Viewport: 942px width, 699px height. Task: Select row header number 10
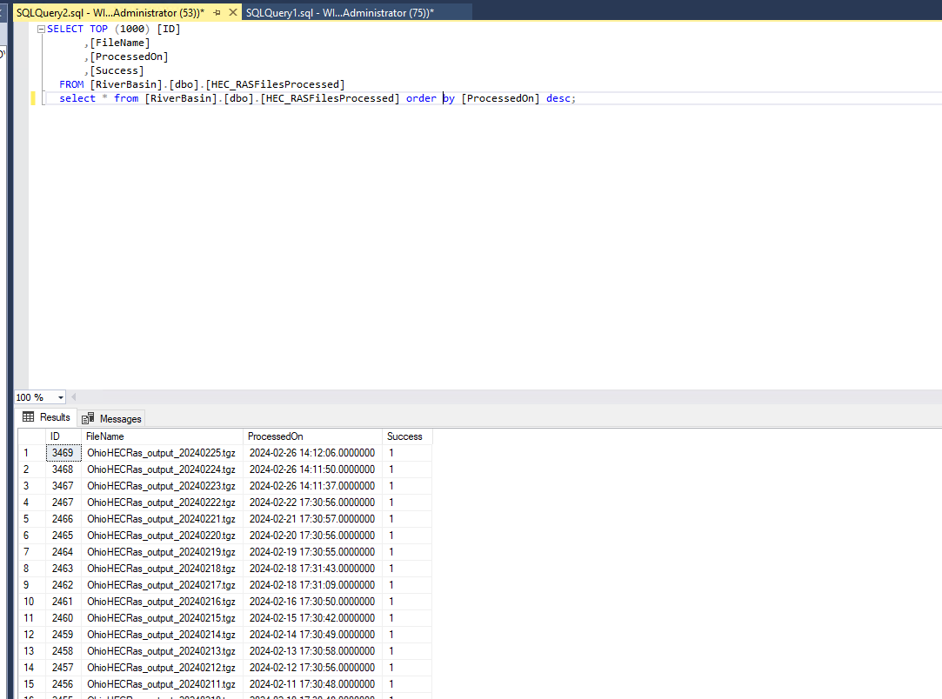31,602
